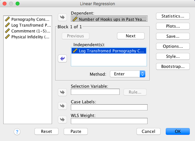Screen dimensions: 195x141
Task: Click the blue arrow to remove independent variable
Action: [62, 58]
